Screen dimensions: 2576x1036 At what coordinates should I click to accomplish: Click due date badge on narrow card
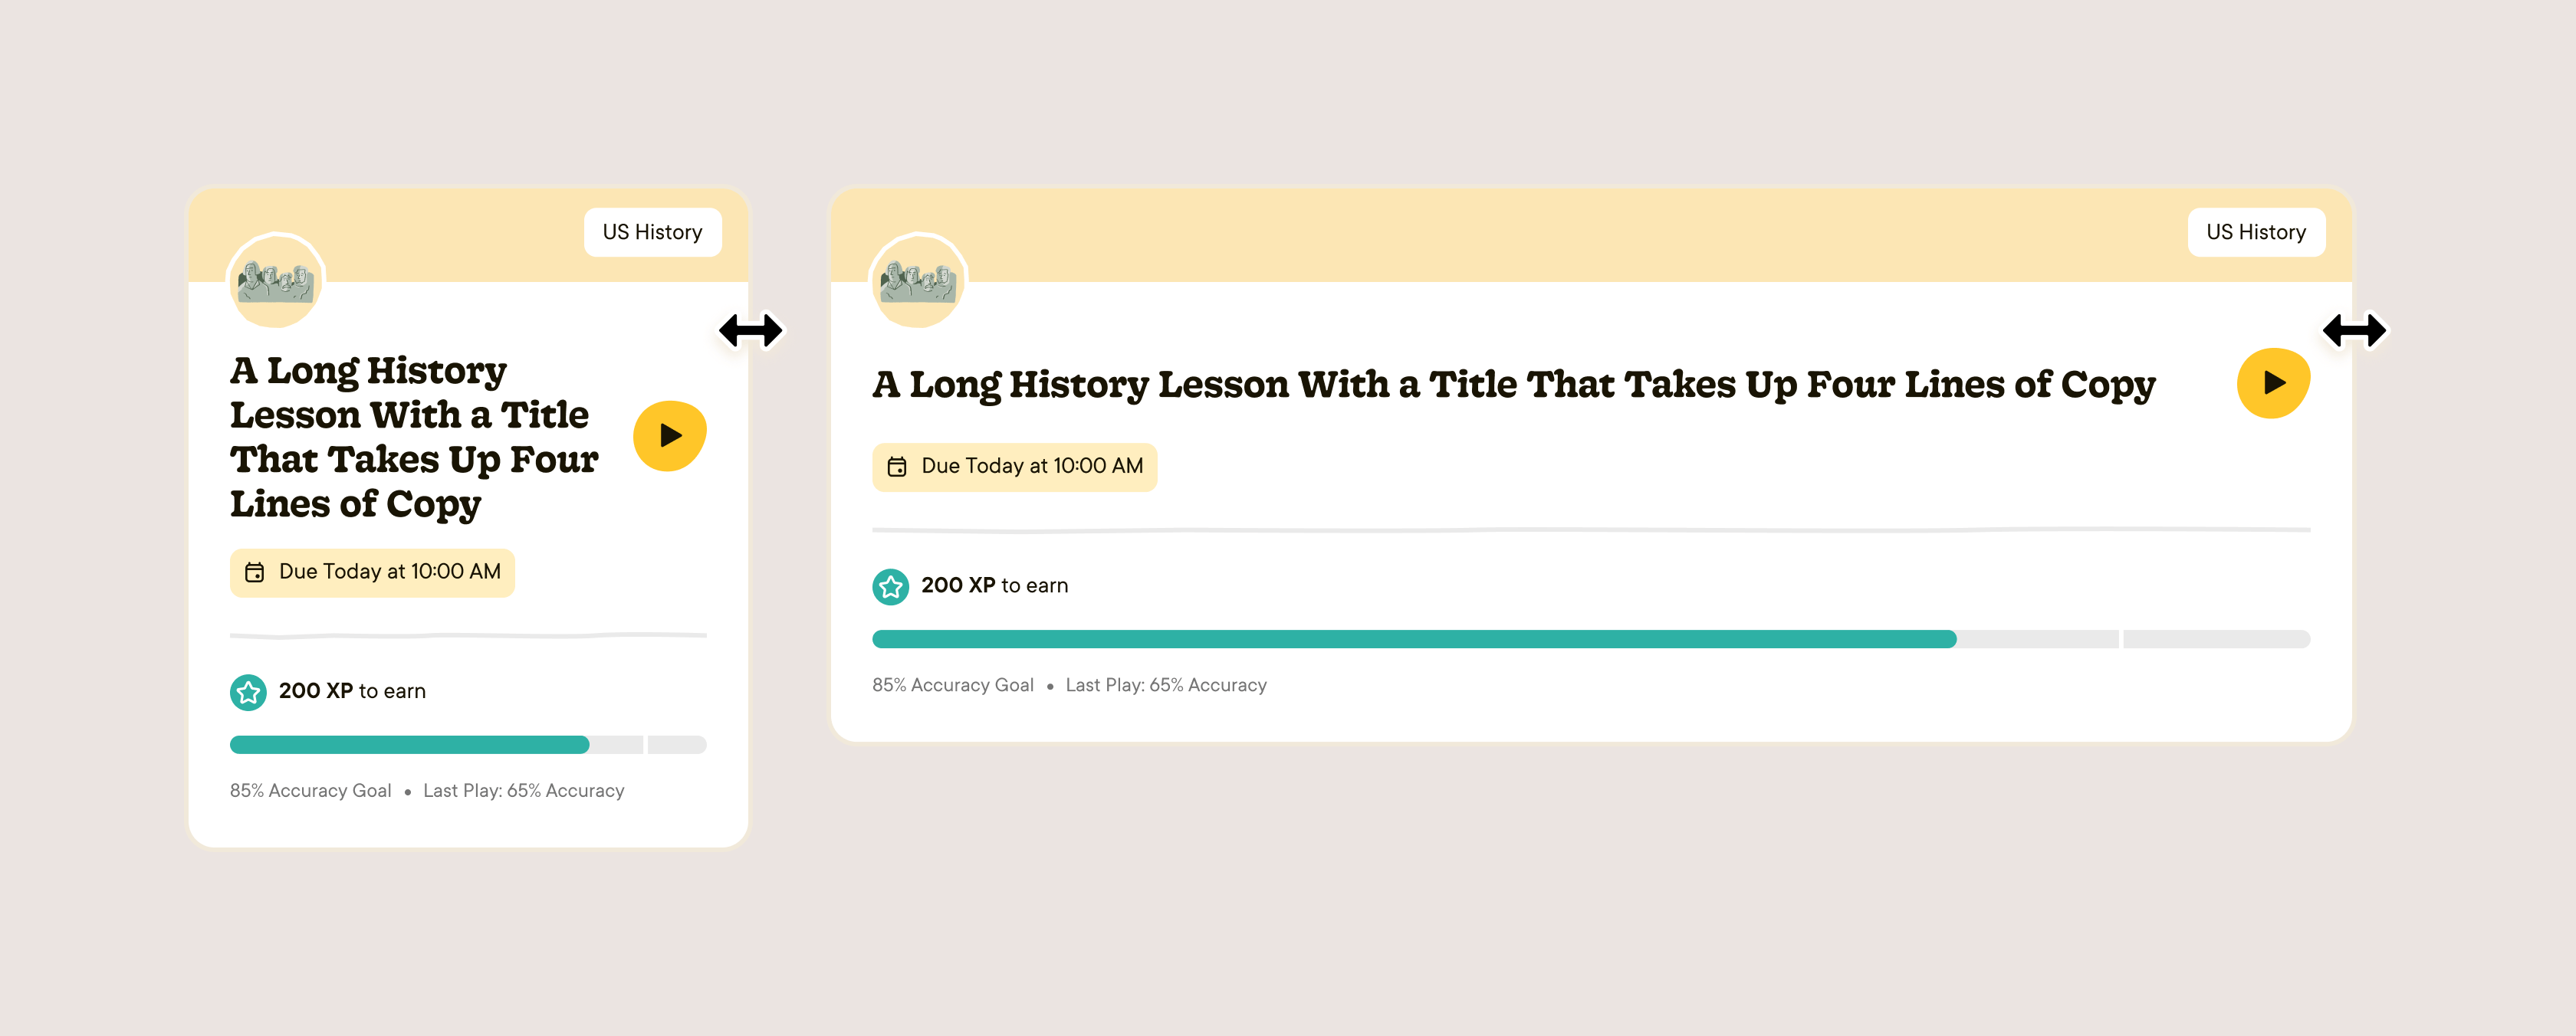(372, 572)
